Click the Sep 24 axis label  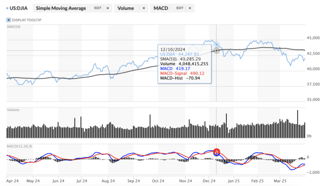[134, 181]
